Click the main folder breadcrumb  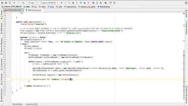click(42, 6)
